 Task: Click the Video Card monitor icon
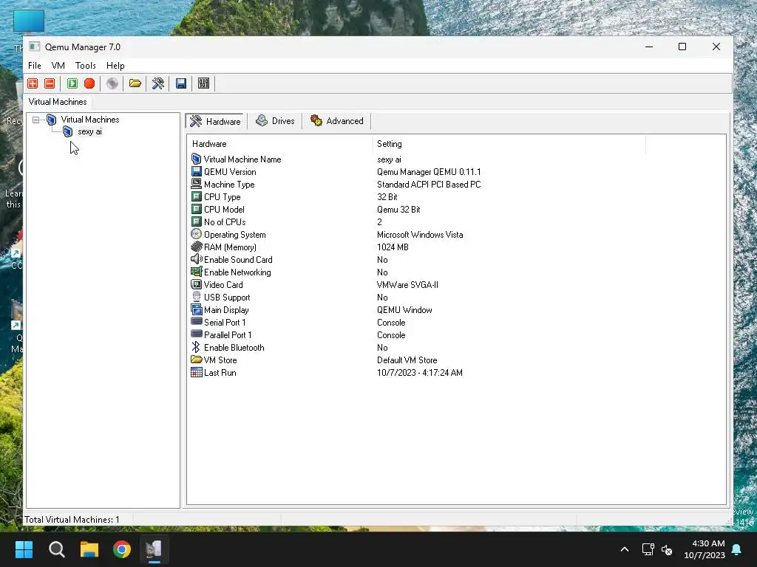coord(196,284)
